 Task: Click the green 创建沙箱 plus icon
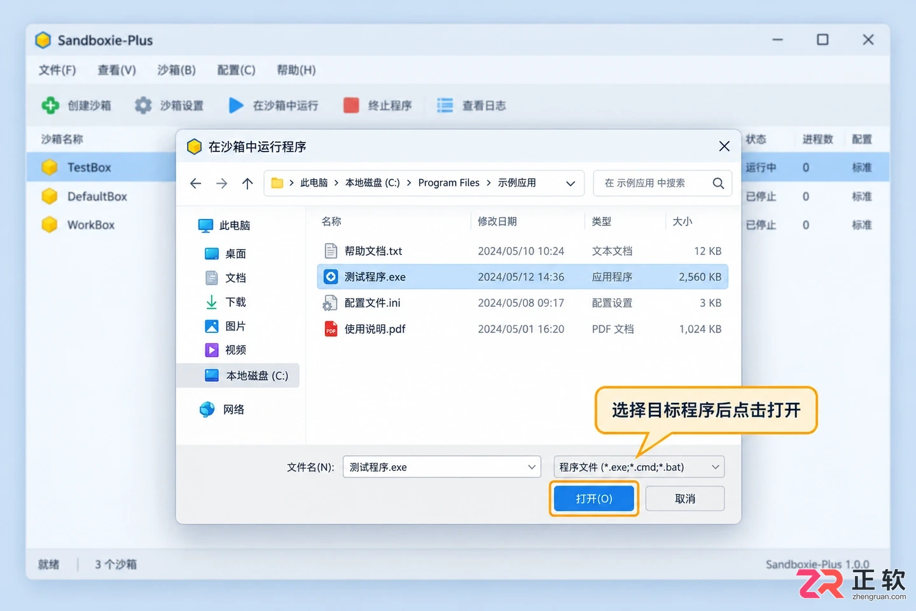(x=50, y=105)
